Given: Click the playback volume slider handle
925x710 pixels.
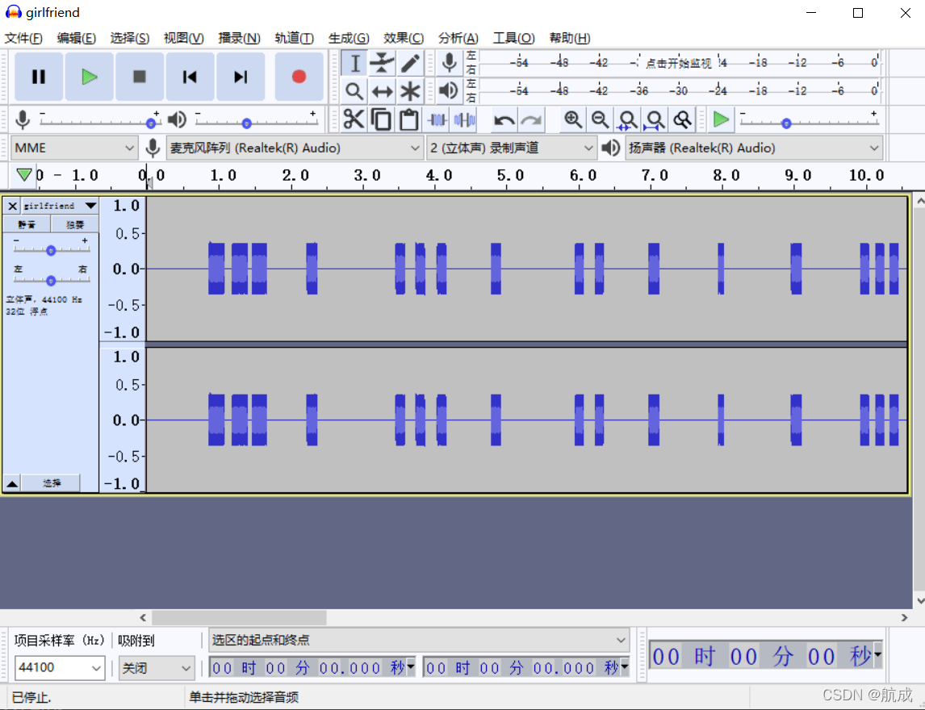Looking at the screenshot, I should click(x=247, y=123).
